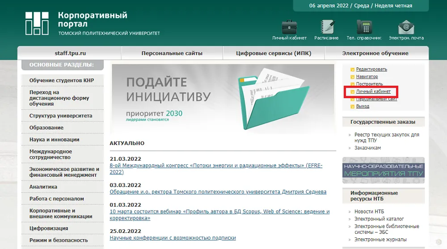Open the Электрон. почта envelope icon
This screenshot has width=447, height=249.
[x=406, y=27]
